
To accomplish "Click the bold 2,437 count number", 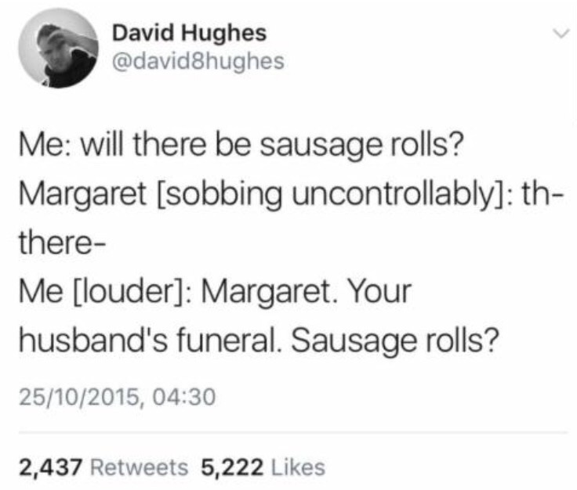I will pyautogui.click(x=50, y=467).
